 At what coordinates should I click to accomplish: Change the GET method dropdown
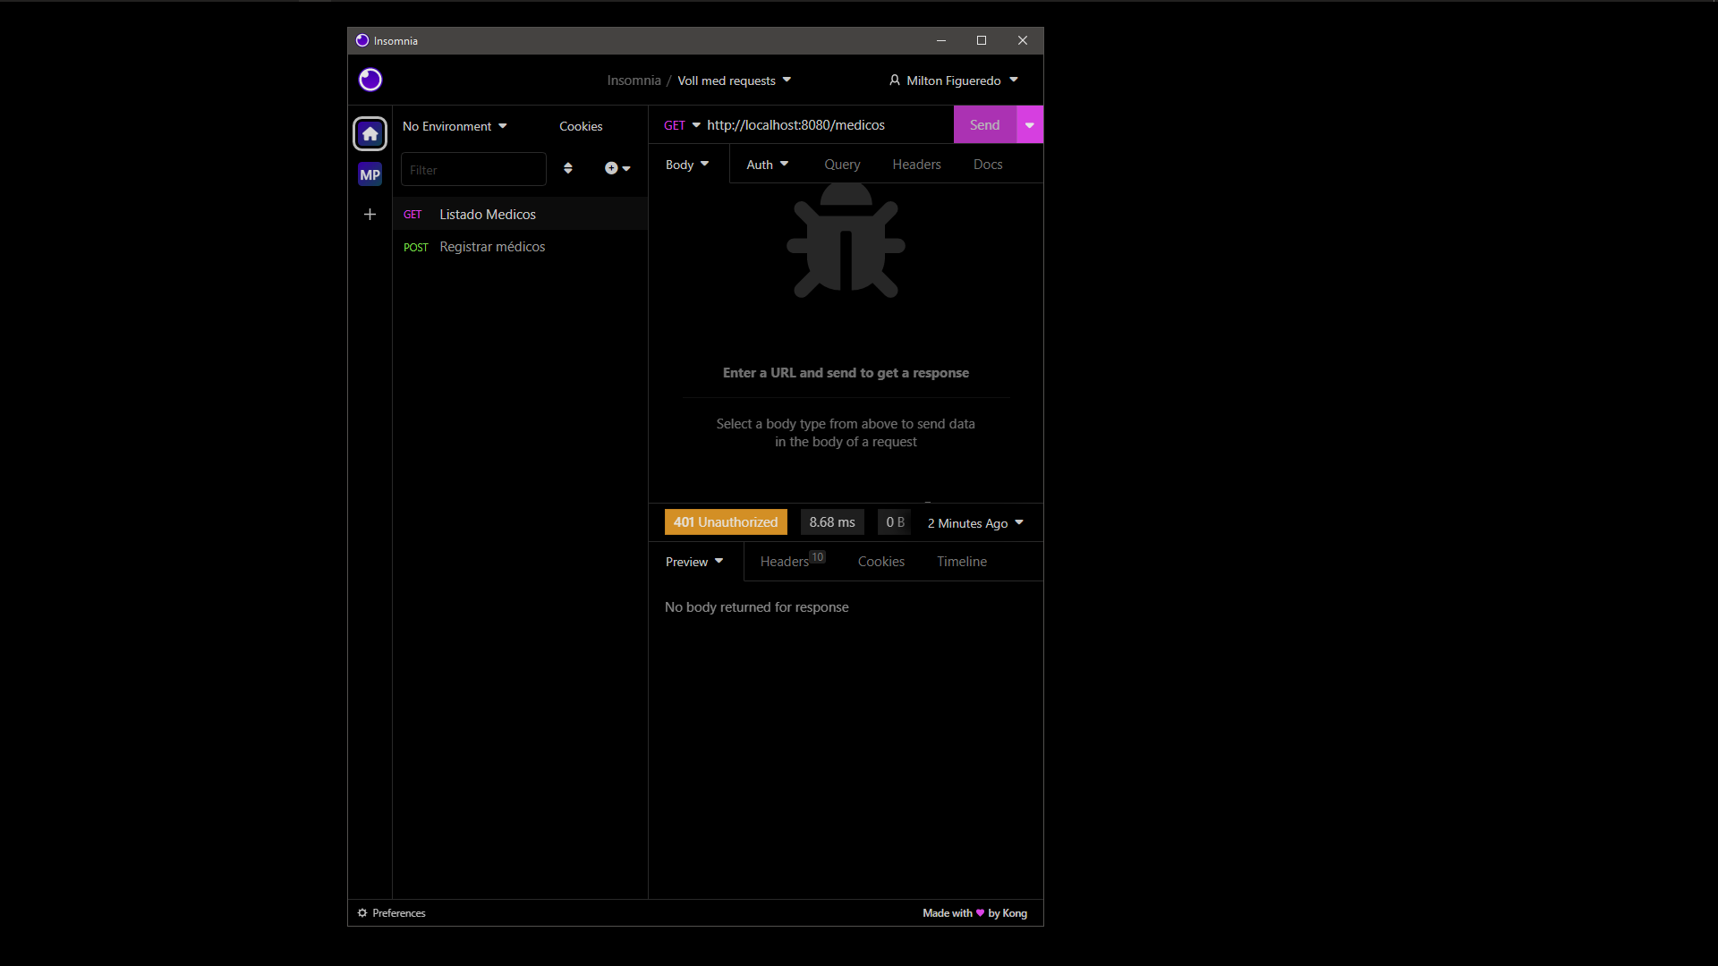click(682, 125)
